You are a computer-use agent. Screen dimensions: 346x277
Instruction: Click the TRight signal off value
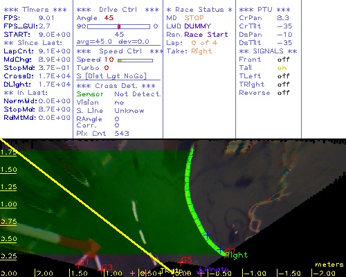pos(283,84)
